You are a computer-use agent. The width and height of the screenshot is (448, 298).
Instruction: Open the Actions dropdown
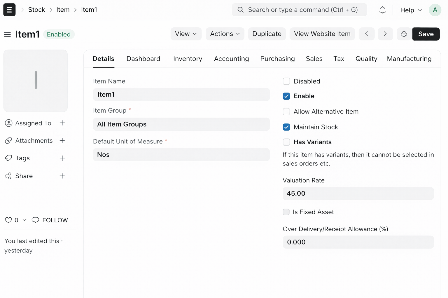(x=225, y=34)
